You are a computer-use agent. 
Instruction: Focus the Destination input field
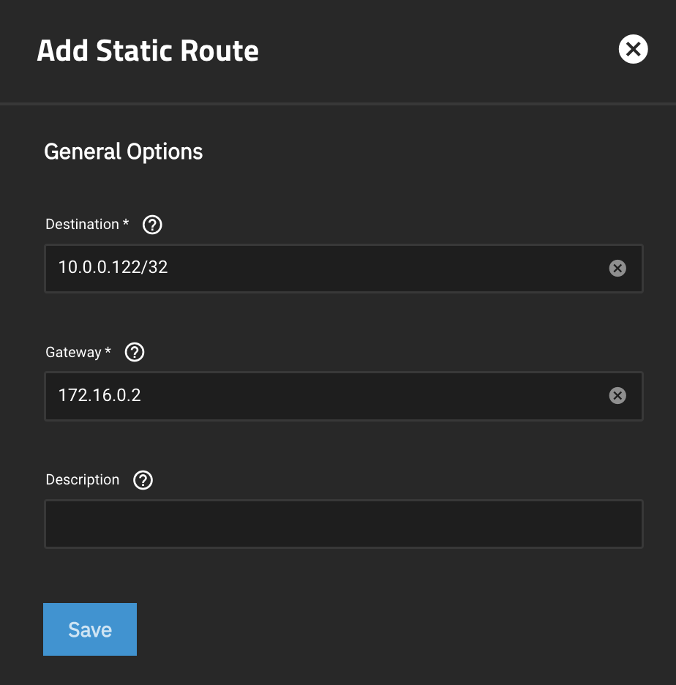pyautogui.click(x=366, y=269)
